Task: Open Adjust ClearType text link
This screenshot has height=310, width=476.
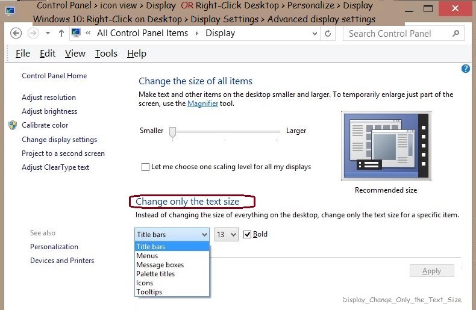Action: [x=55, y=167]
